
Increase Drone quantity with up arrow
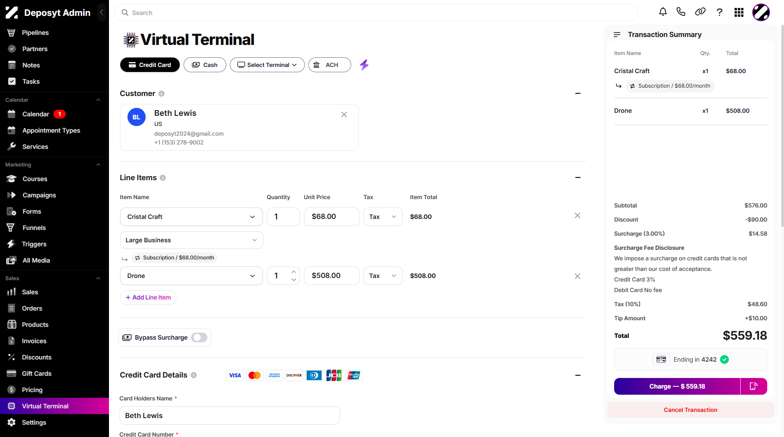[294, 272]
